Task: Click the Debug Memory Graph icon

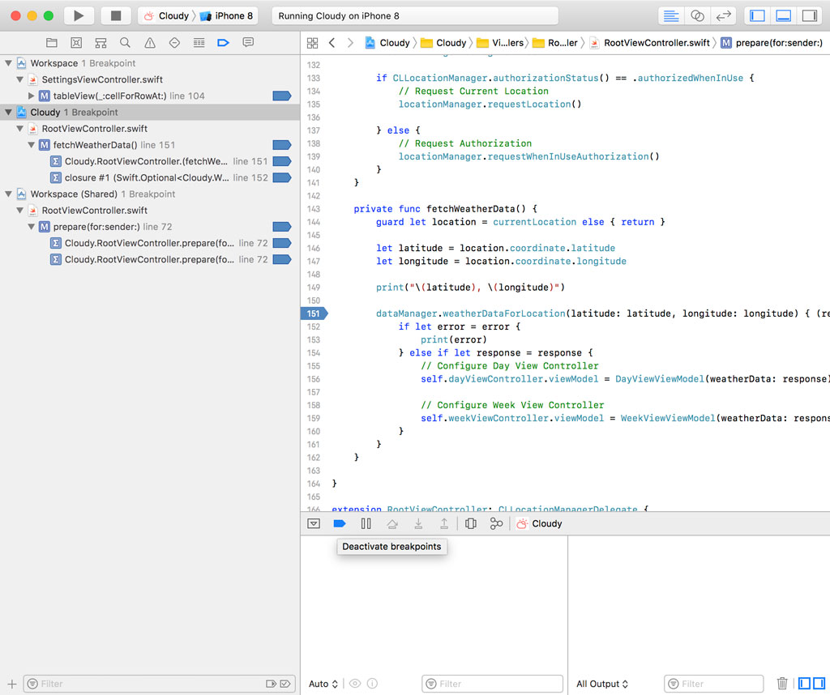Action: (496, 523)
